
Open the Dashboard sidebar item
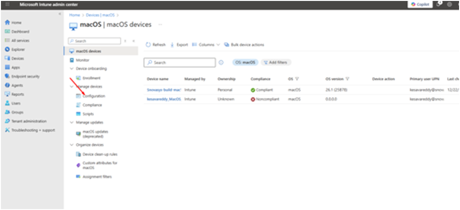(20, 31)
